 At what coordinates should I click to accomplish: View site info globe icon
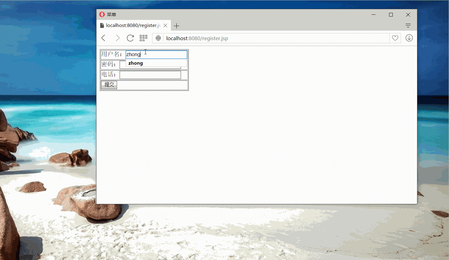point(158,38)
